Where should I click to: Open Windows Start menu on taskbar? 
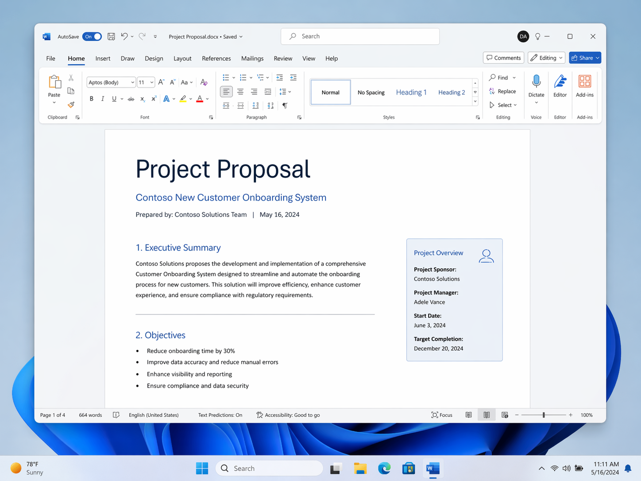coord(202,468)
